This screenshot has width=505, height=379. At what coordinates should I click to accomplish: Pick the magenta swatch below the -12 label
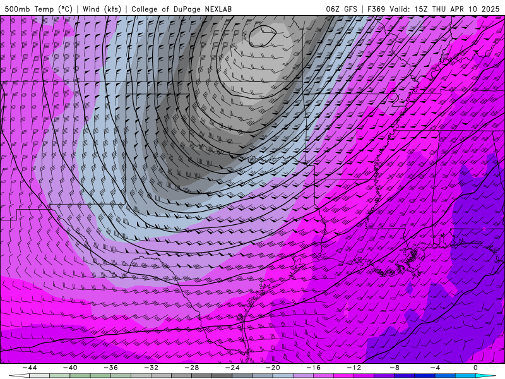coord(343,376)
